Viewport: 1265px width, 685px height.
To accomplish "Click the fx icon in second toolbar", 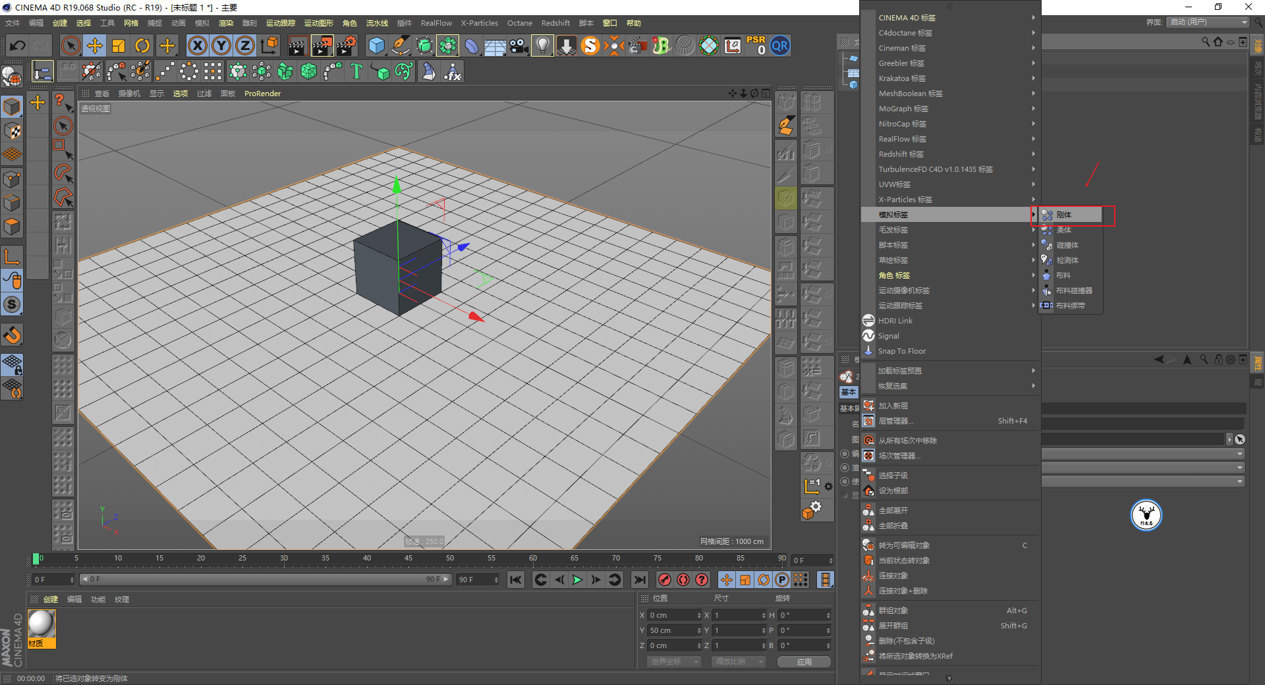I will coord(453,71).
